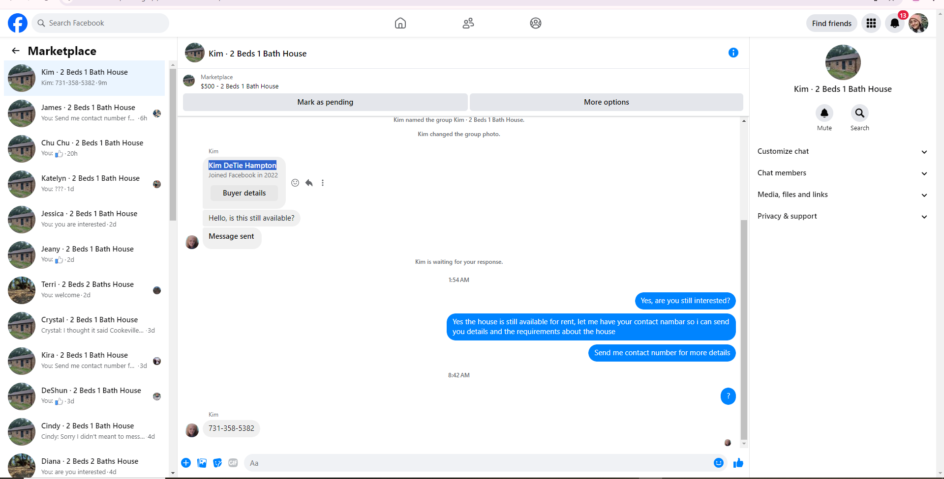
Task: Click Mark as pending button
Action: (325, 102)
